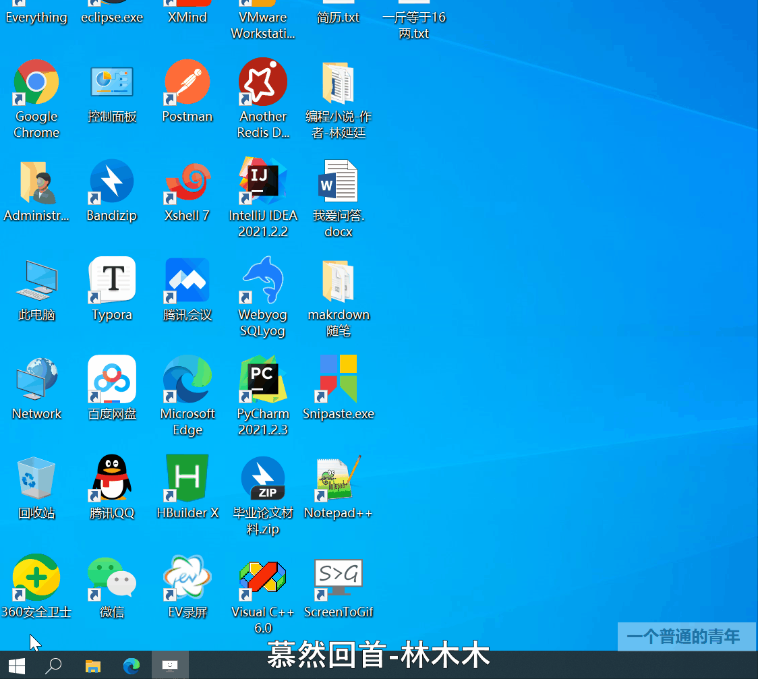Open taskbar search magnifier
758x679 pixels.
[53, 666]
